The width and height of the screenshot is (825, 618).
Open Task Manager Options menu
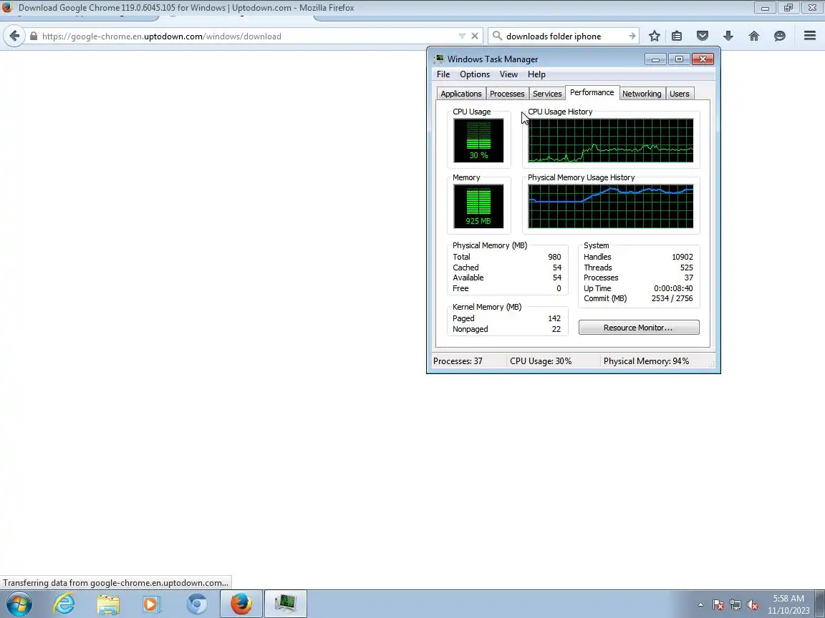pos(475,74)
